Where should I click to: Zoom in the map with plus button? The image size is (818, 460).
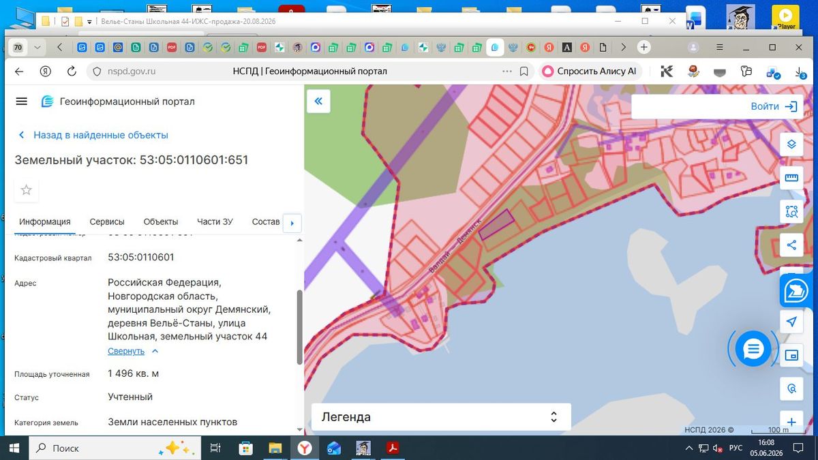791,423
